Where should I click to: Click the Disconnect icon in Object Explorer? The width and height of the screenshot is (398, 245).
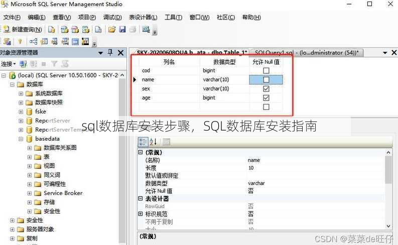33,64
